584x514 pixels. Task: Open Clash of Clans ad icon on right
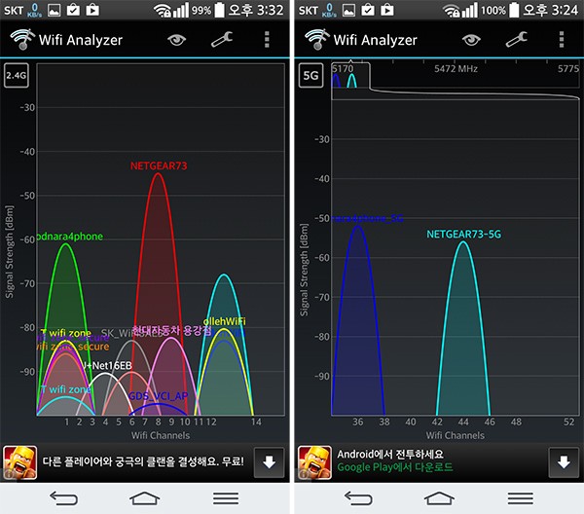[x=314, y=462]
